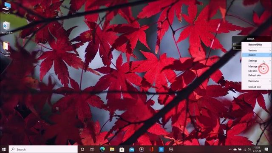Click the D:\ drive row in DISKS
The width and height of the screenshot is (272, 153).
point(237,48)
